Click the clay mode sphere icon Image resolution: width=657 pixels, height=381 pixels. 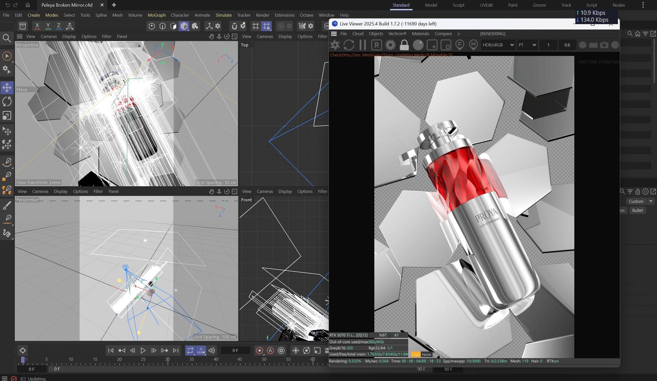click(x=418, y=45)
